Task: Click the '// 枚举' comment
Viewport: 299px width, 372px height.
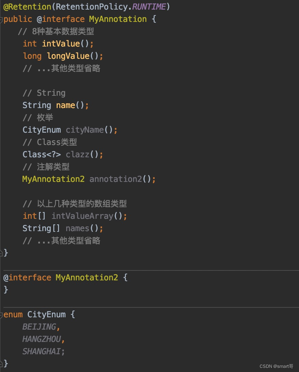Action: pyautogui.click(x=38, y=117)
